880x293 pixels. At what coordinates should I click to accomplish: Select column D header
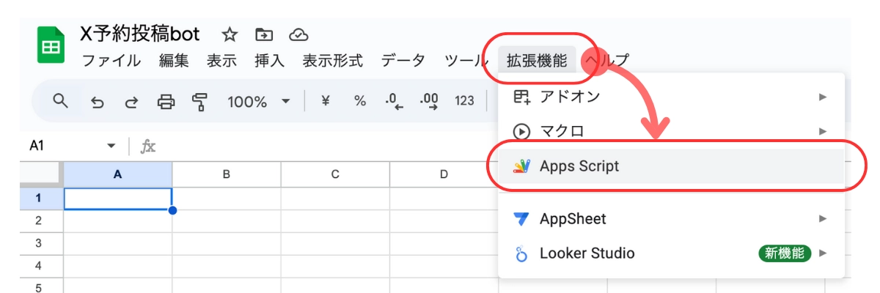click(x=444, y=174)
